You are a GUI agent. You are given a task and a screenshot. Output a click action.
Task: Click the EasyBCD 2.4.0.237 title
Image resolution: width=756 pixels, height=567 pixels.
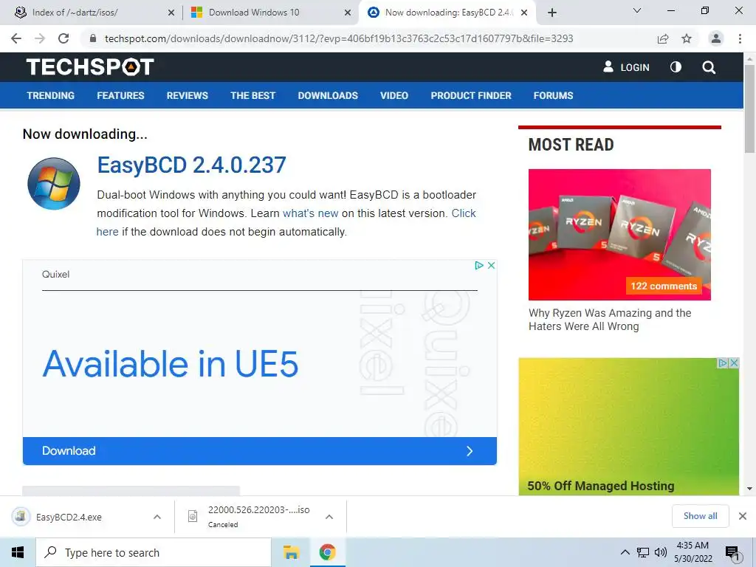pos(191,165)
